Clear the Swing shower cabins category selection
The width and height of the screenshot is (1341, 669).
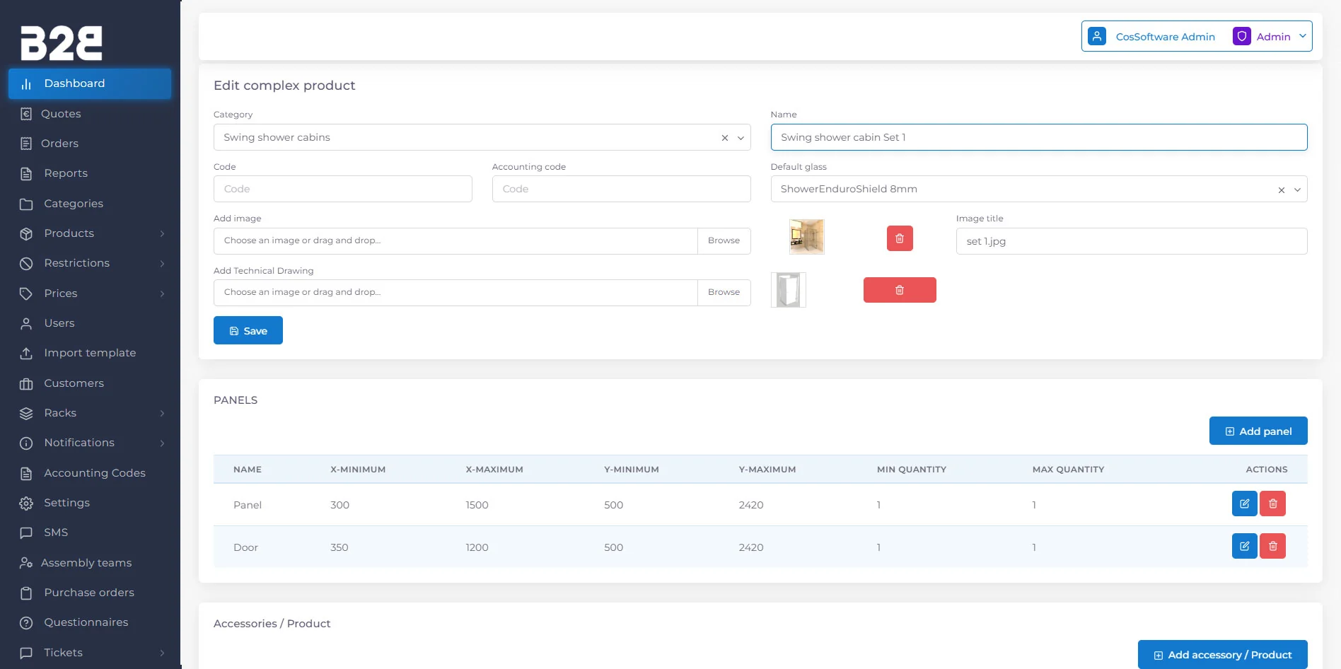(724, 138)
